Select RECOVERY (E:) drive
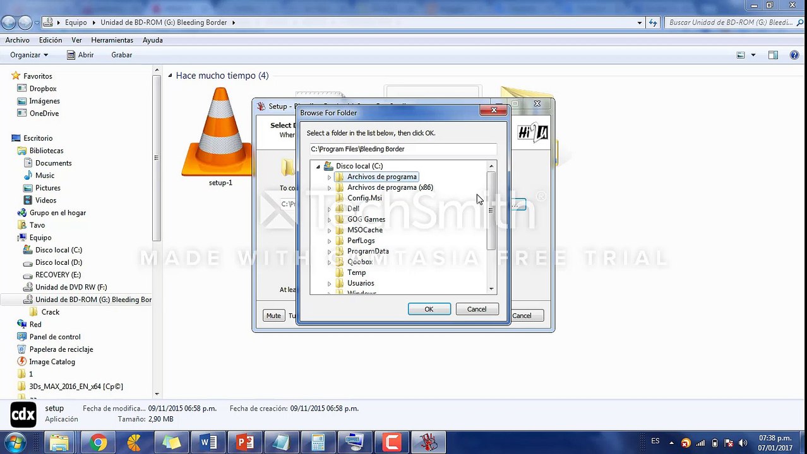 [57, 275]
